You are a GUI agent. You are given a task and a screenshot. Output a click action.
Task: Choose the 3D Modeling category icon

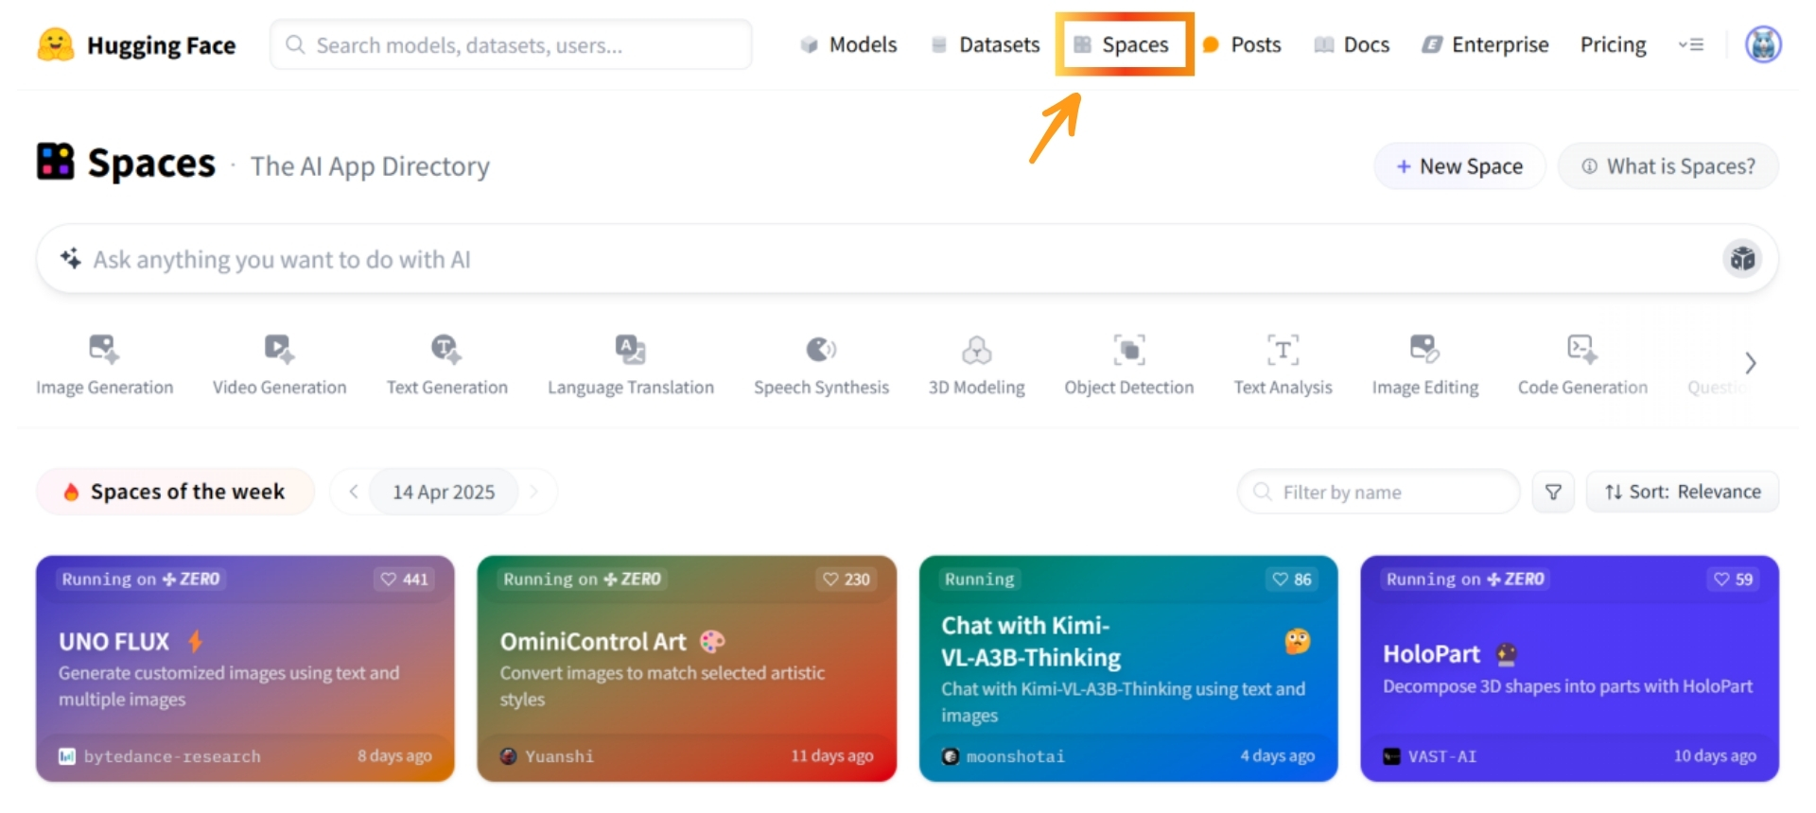[976, 351]
